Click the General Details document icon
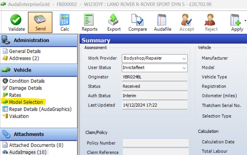The width and height of the screenshot is (247, 155). coord(5,51)
